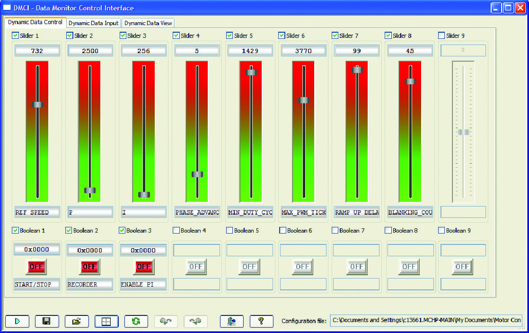Click the DMCI title bar app icon

pos(7,8)
